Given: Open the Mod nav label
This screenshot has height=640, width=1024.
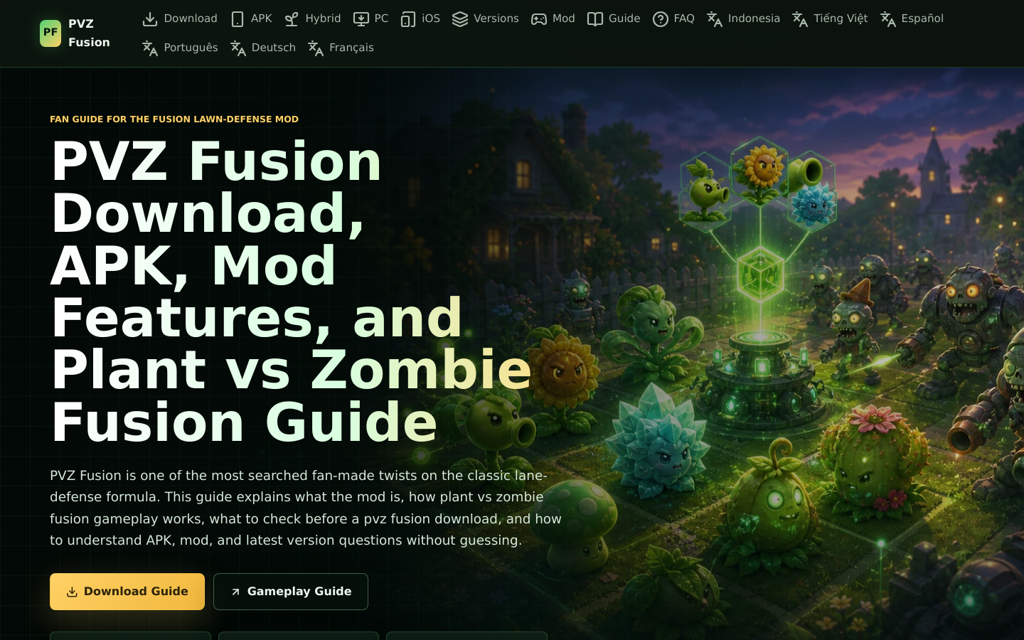Looking at the screenshot, I should (x=564, y=18).
